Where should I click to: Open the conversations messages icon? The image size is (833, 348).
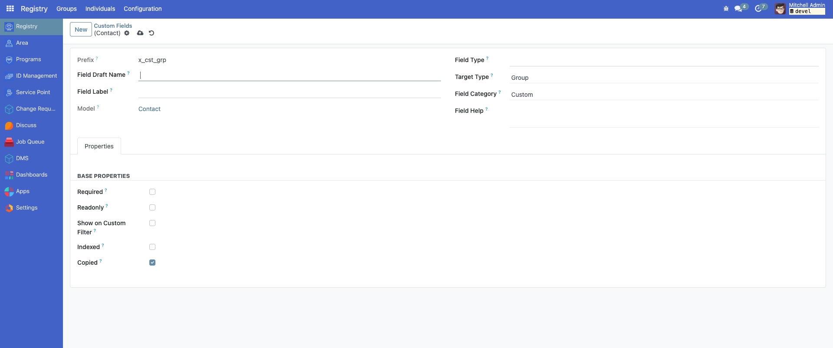click(738, 9)
